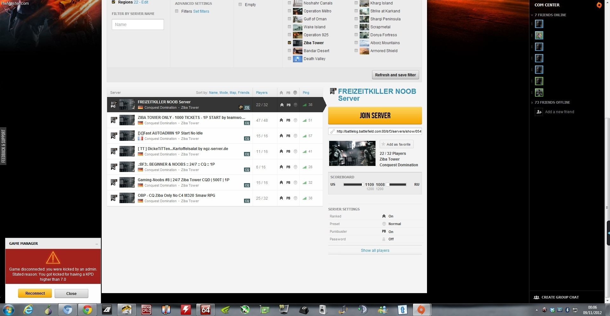Enable the Operation Métro map filter
This screenshot has width=610, height=316.
pos(289,11)
